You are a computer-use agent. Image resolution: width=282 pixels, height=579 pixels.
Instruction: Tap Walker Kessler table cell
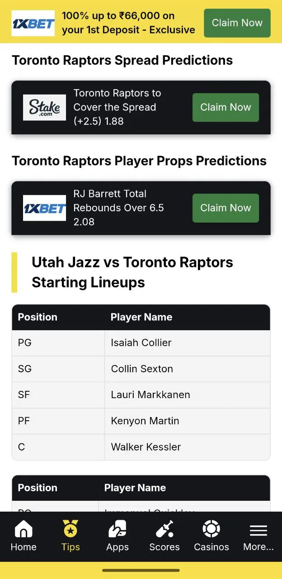tap(187, 447)
